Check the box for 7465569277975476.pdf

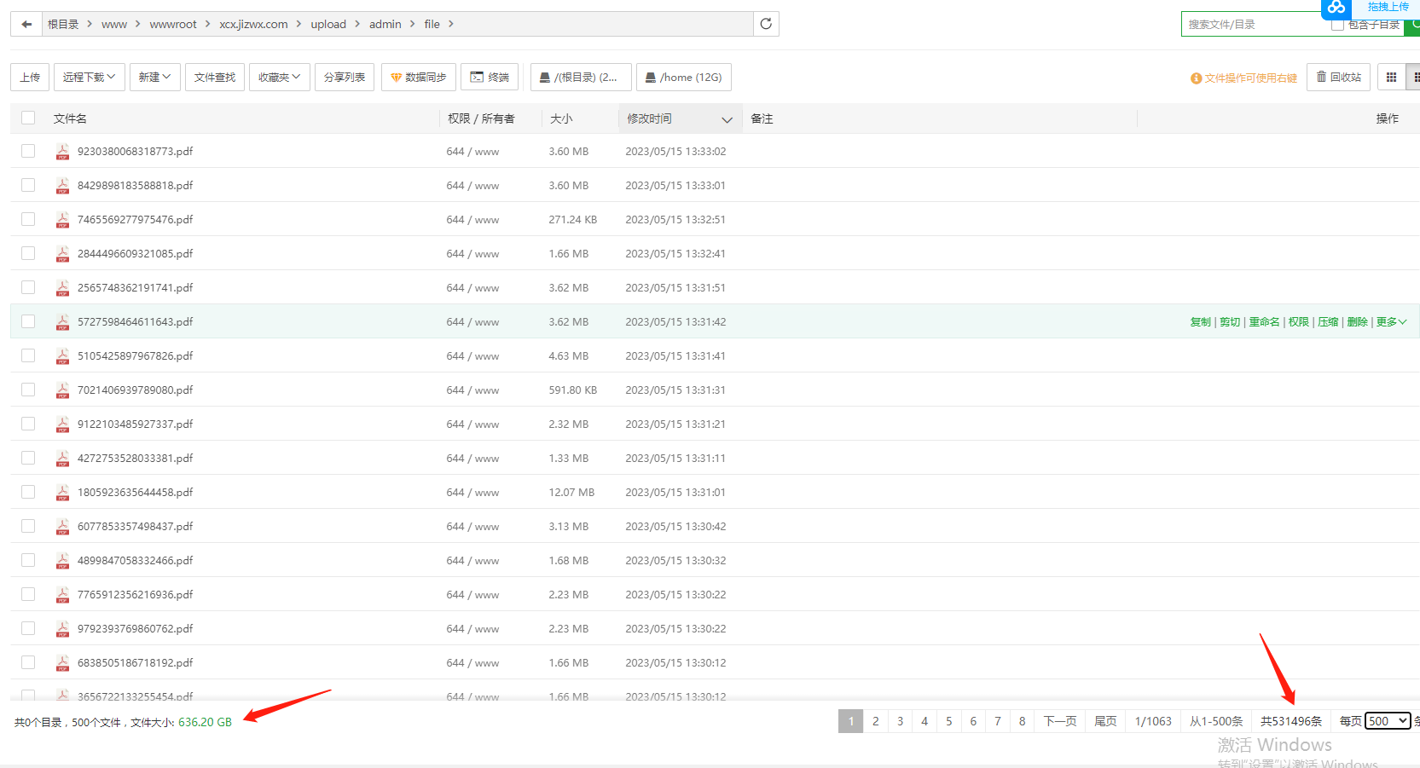pyautogui.click(x=28, y=219)
